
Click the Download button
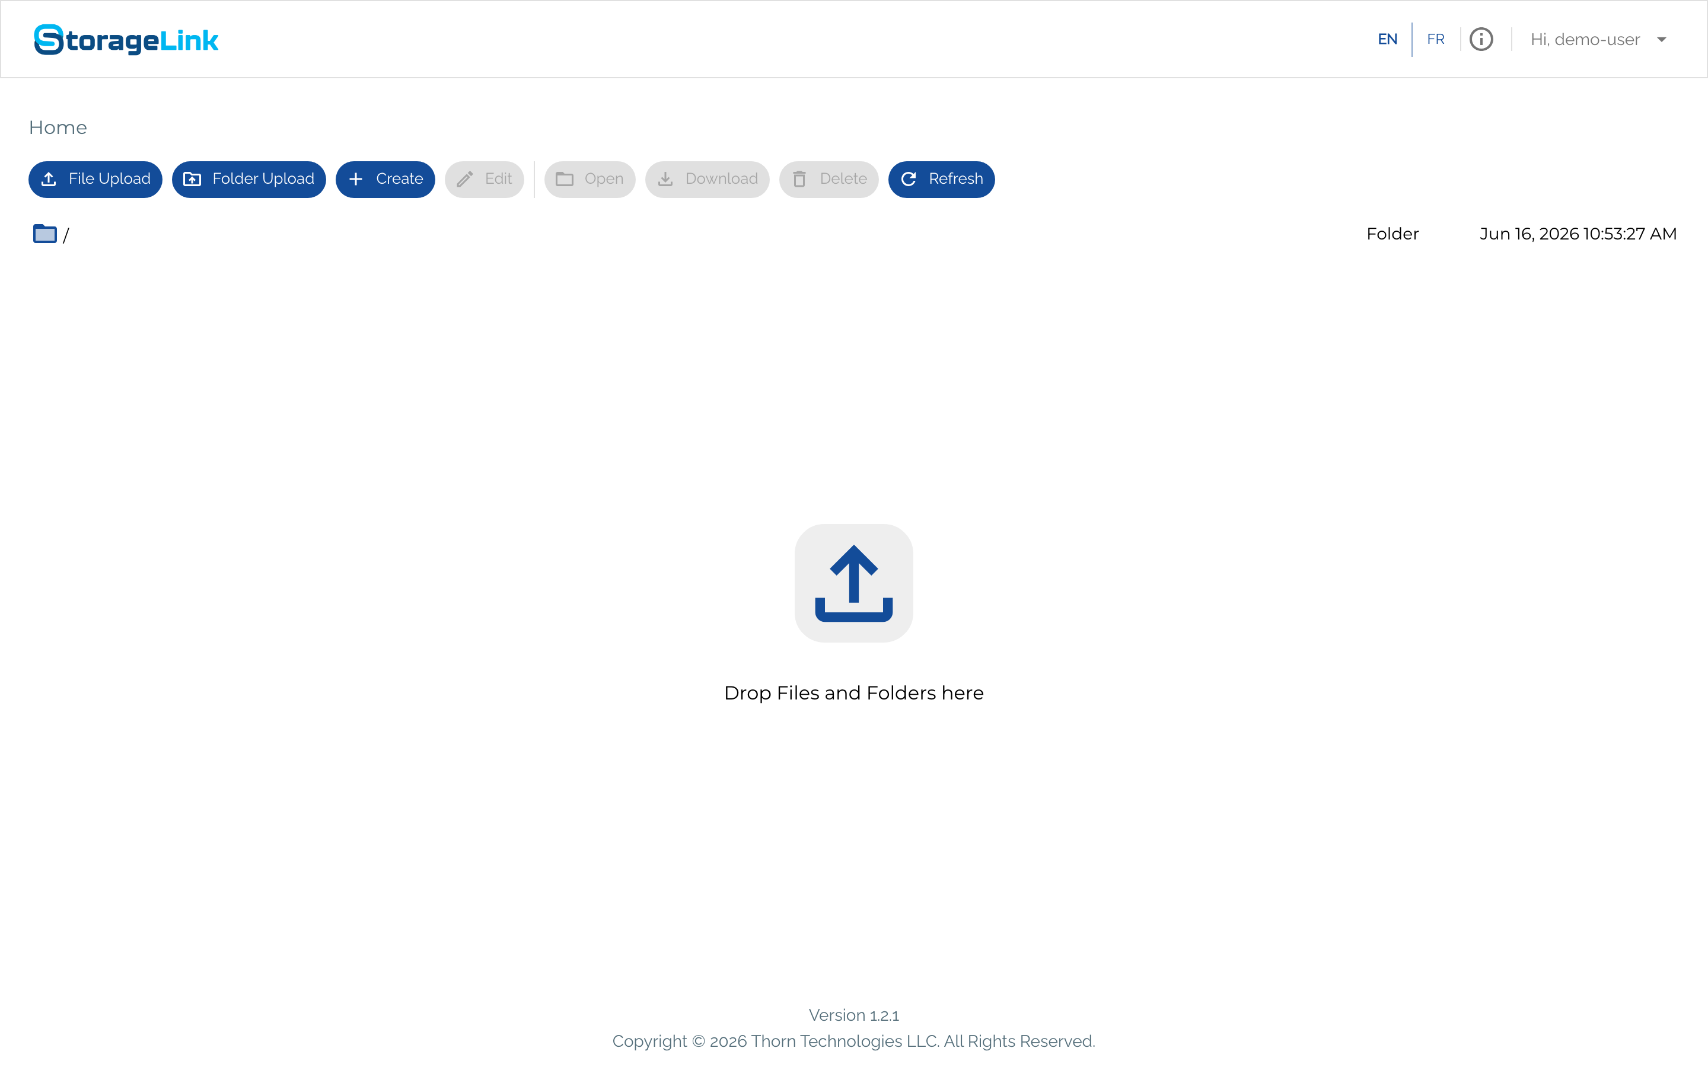[707, 179]
